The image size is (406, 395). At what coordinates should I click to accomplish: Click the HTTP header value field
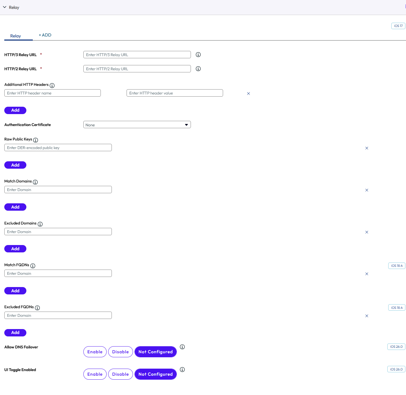pos(175,93)
